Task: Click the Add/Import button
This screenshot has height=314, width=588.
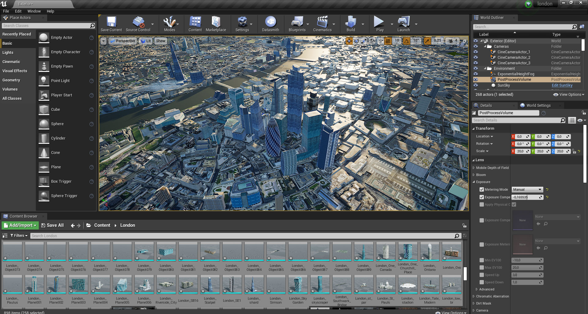Action: pyautogui.click(x=20, y=226)
